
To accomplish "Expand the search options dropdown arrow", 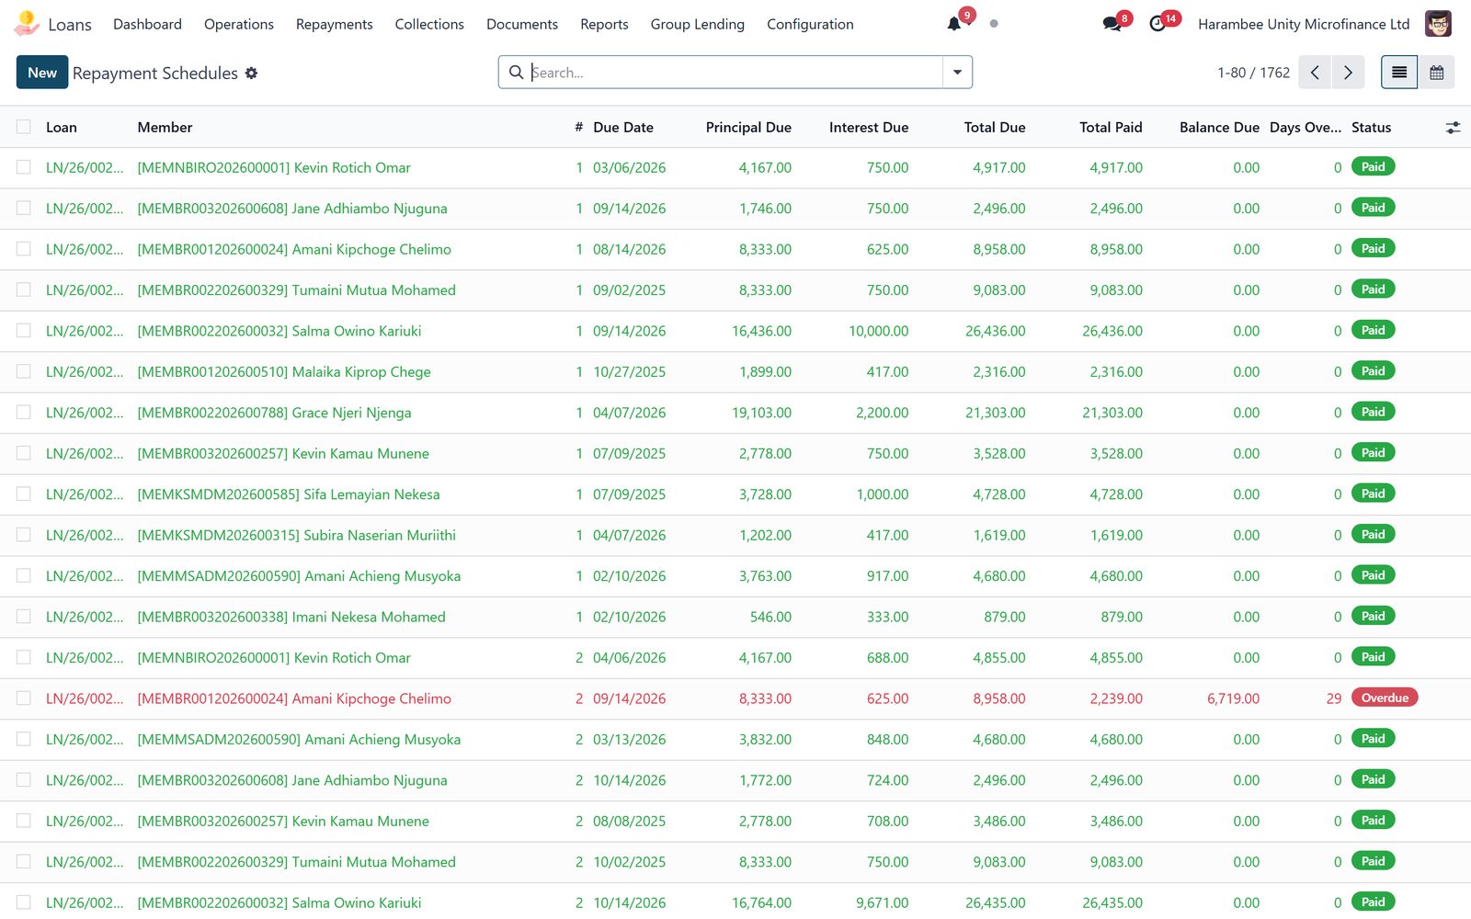I will 957,73.
